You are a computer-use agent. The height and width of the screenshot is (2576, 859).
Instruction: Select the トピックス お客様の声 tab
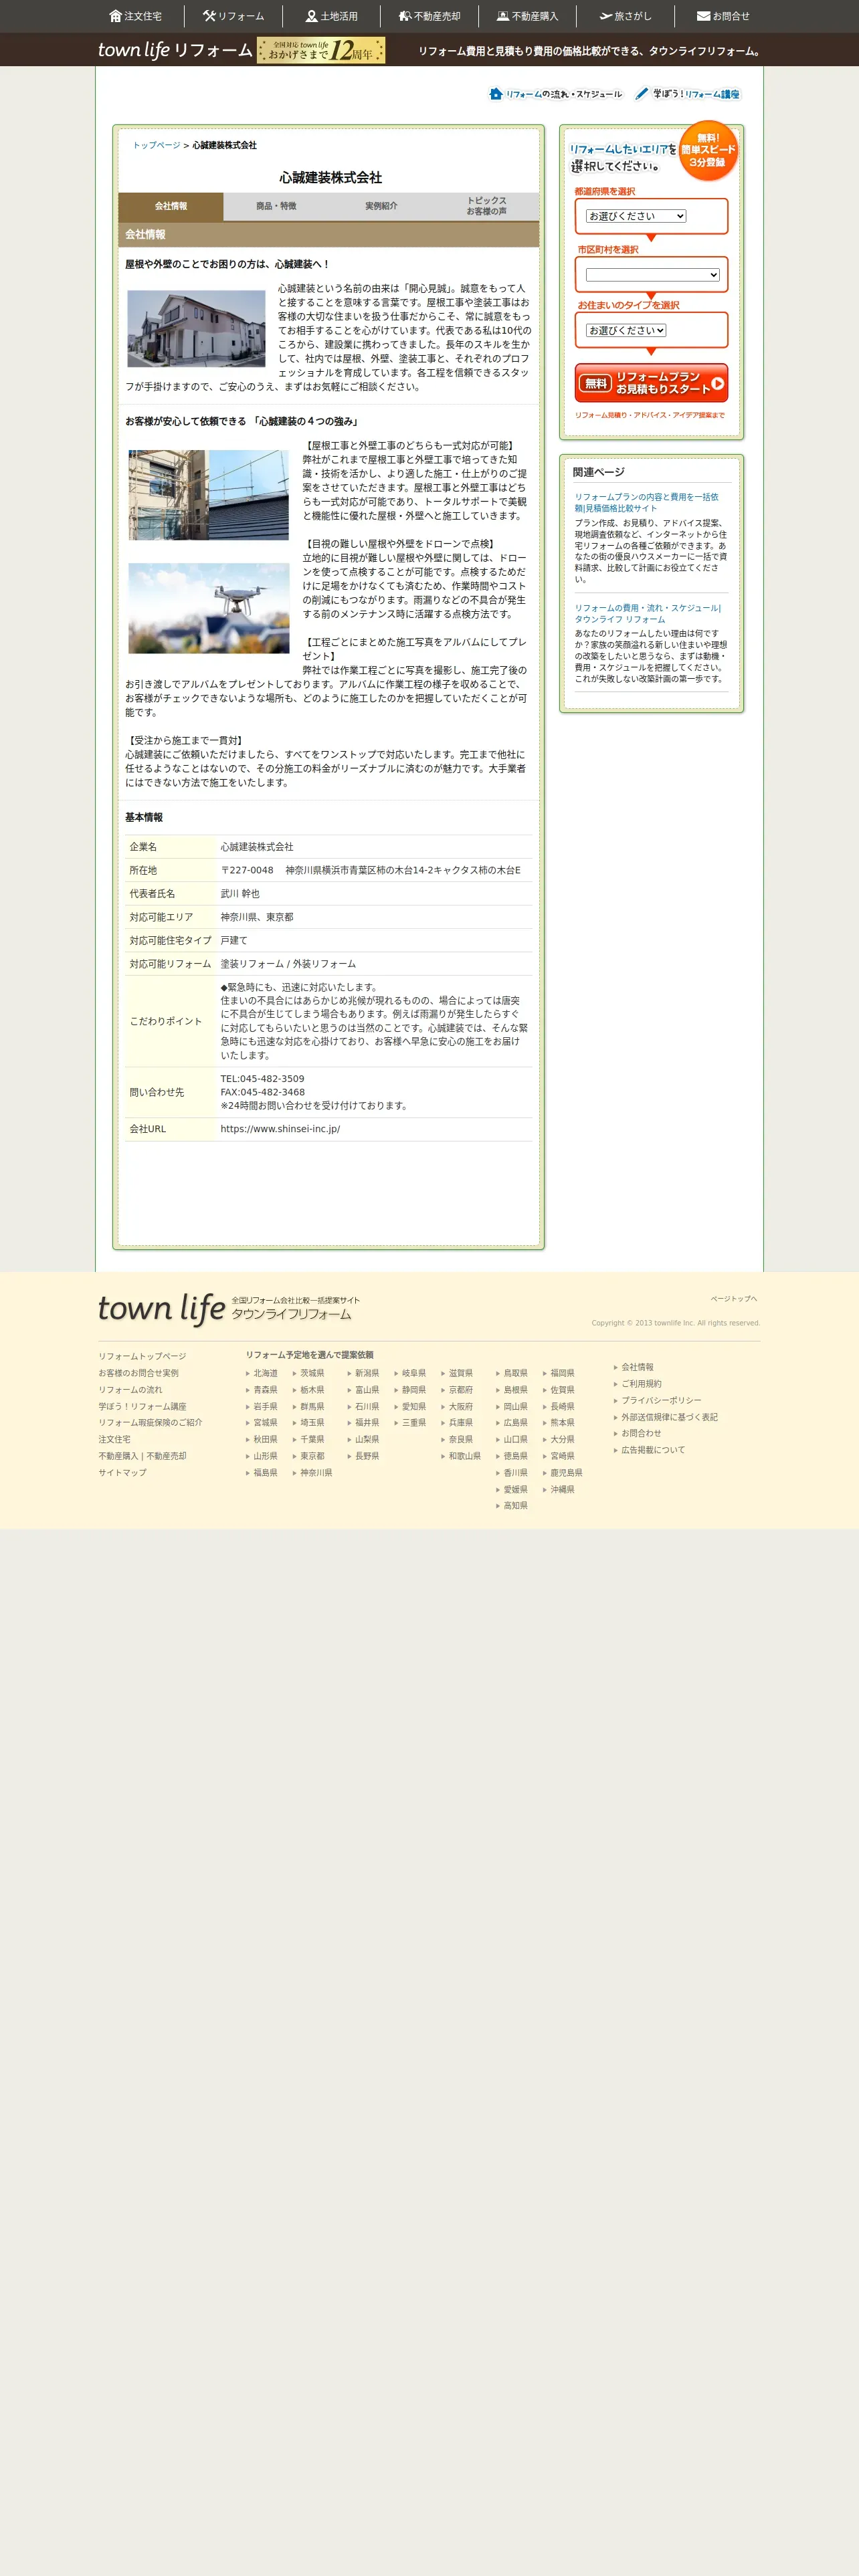click(486, 206)
